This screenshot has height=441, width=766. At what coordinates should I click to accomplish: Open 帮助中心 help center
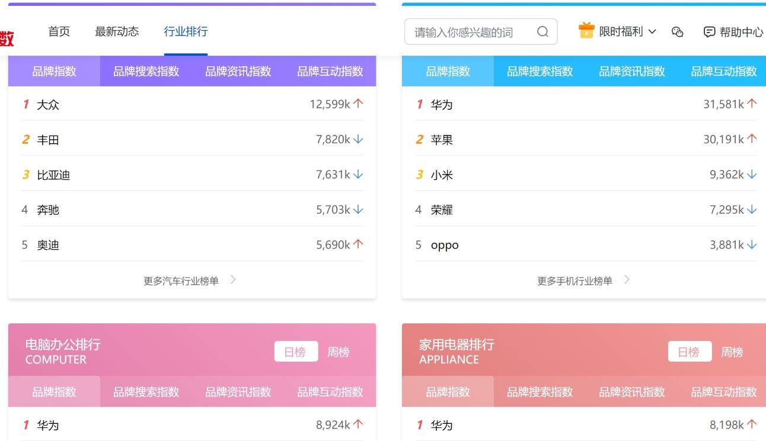(x=733, y=32)
